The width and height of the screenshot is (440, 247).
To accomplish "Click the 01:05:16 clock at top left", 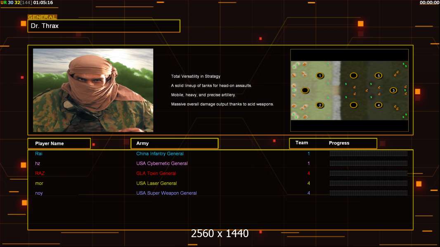I will pos(43,2).
